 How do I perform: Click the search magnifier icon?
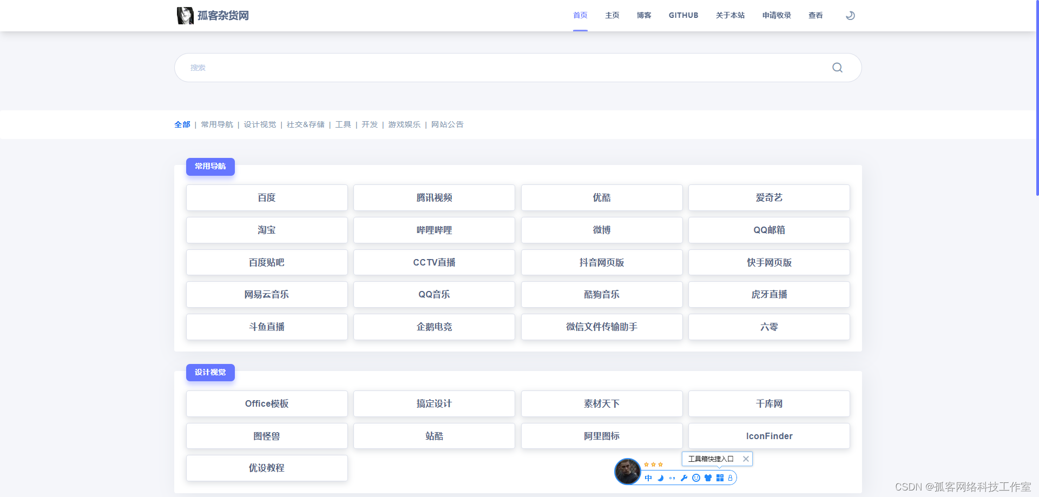837,68
